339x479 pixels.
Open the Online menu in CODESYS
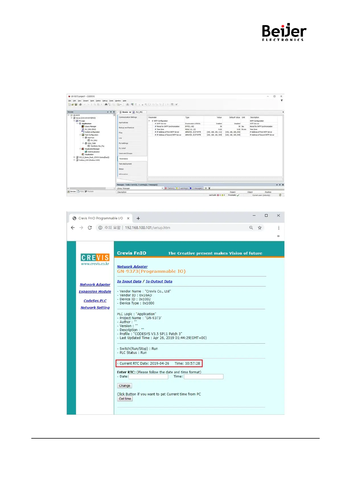point(98,101)
